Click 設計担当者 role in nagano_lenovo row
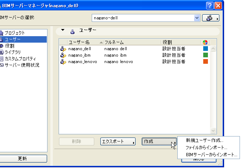 [174, 62]
